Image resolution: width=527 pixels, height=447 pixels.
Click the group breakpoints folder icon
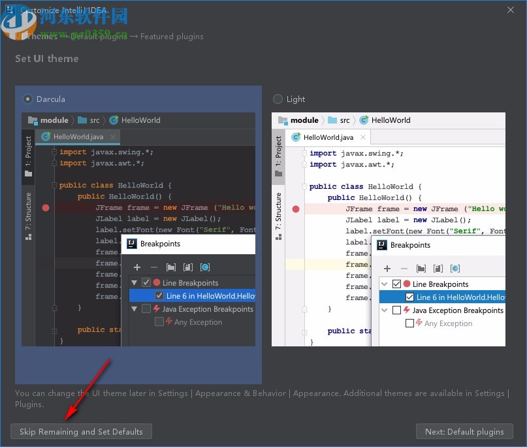click(171, 267)
